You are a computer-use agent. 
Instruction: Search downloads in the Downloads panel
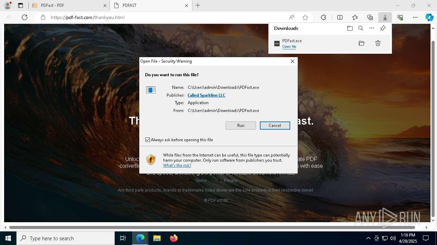point(361,28)
